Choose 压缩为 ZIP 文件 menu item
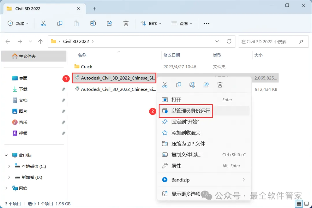The width and height of the screenshot is (312, 208). pos(204,144)
